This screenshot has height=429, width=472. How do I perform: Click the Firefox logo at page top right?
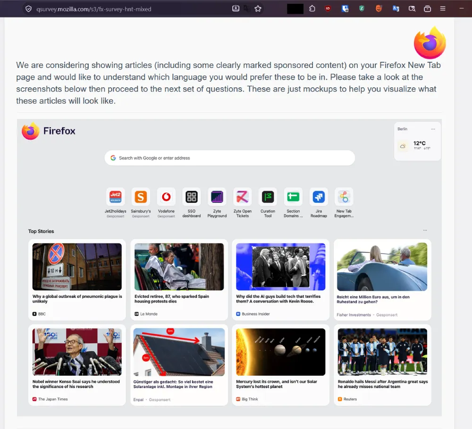tap(430, 42)
